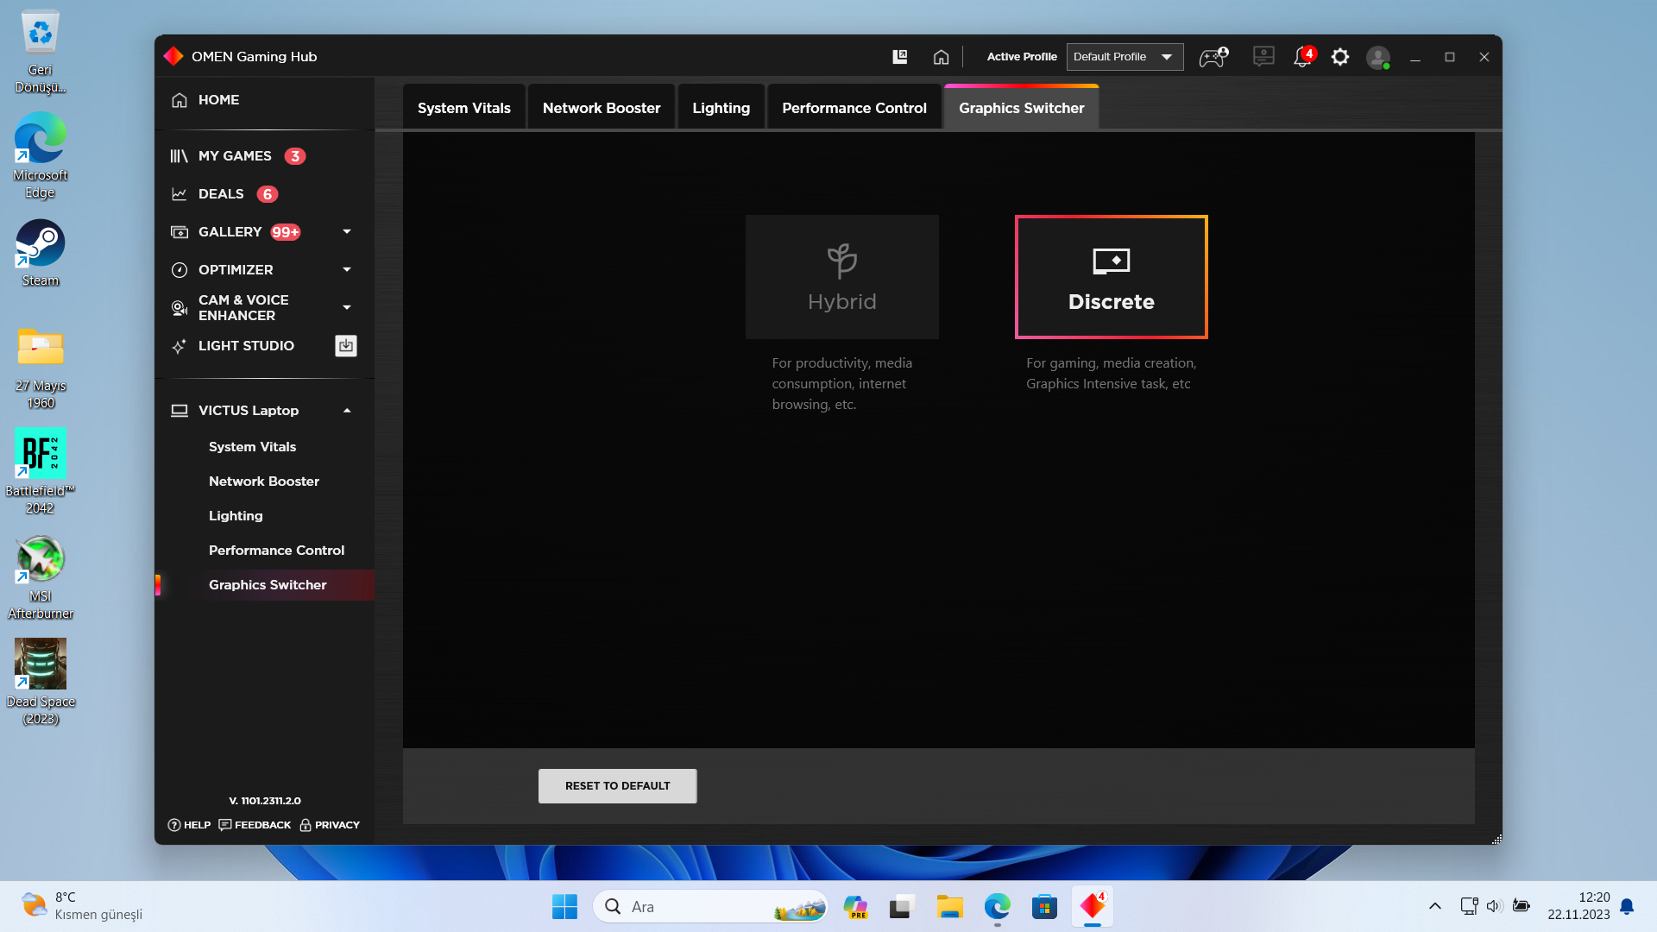Expand the Gallery menu arrow

(x=347, y=232)
